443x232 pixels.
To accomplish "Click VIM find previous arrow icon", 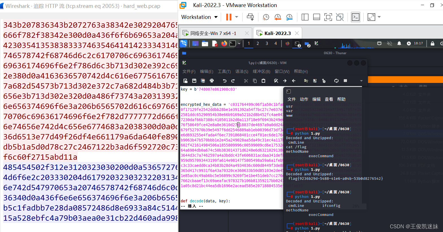I will tap(294, 81).
